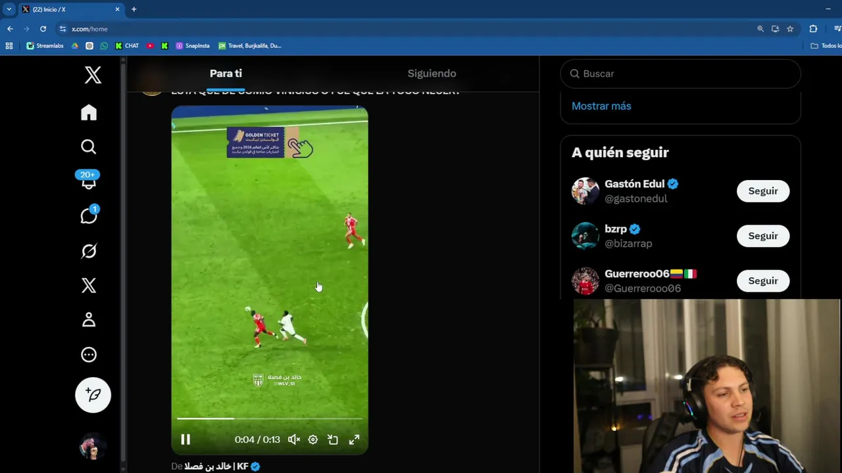This screenshot has width=842, height=473.
Task: Open Guerreroo06's profile avatar
Action: pos(585,281)
